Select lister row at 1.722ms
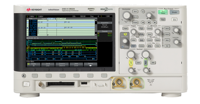200x104 pixels. 61,35
